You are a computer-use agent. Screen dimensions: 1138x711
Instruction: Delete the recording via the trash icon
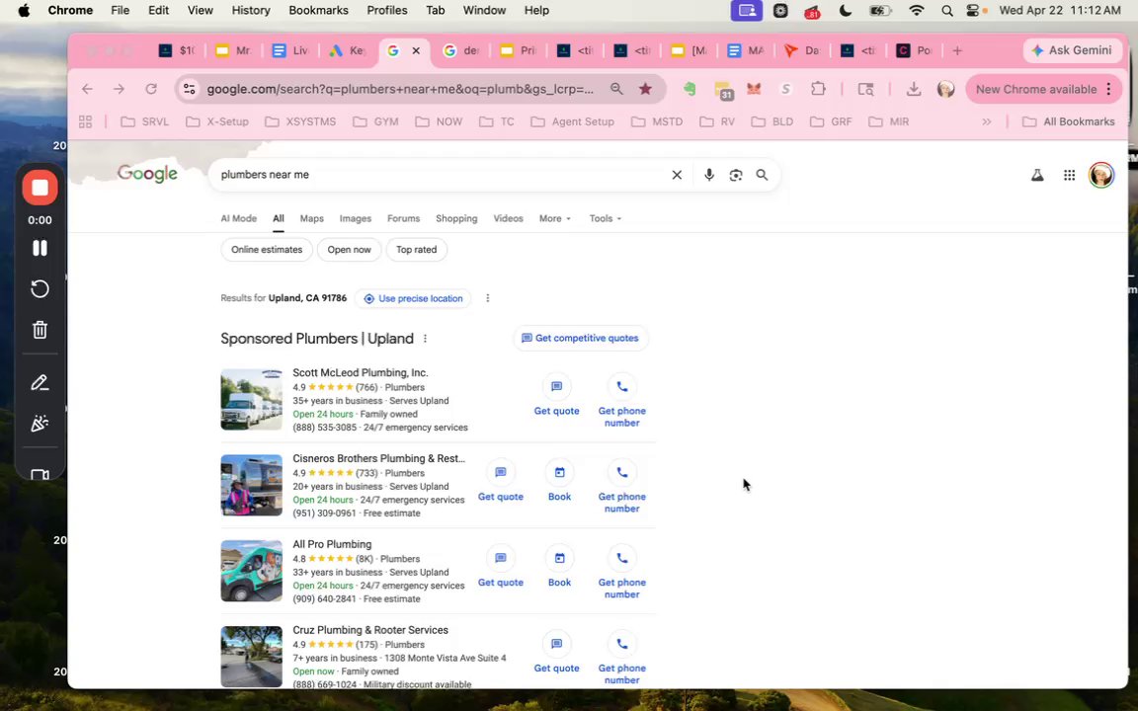point(40,330)
